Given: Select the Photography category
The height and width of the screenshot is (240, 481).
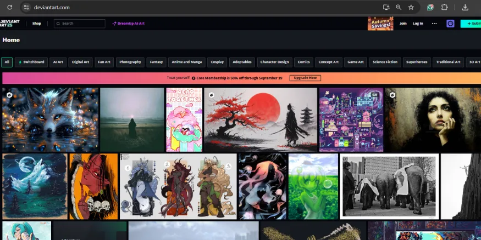Looking at the screenshot, I should (x=130, y=62).
